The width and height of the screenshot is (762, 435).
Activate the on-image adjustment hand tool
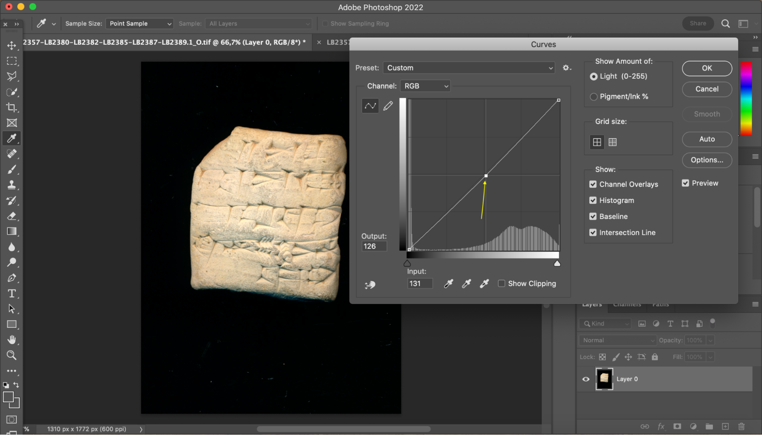pos(370,285)
